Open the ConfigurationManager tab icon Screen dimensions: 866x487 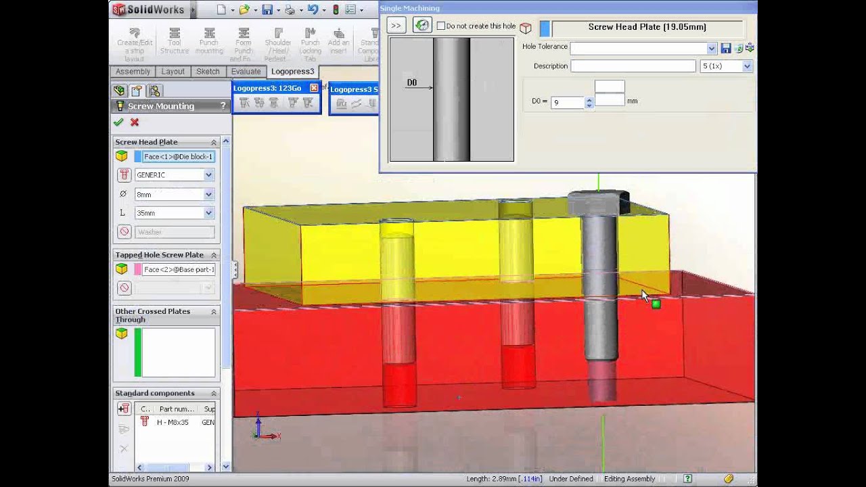pos(154,91)
